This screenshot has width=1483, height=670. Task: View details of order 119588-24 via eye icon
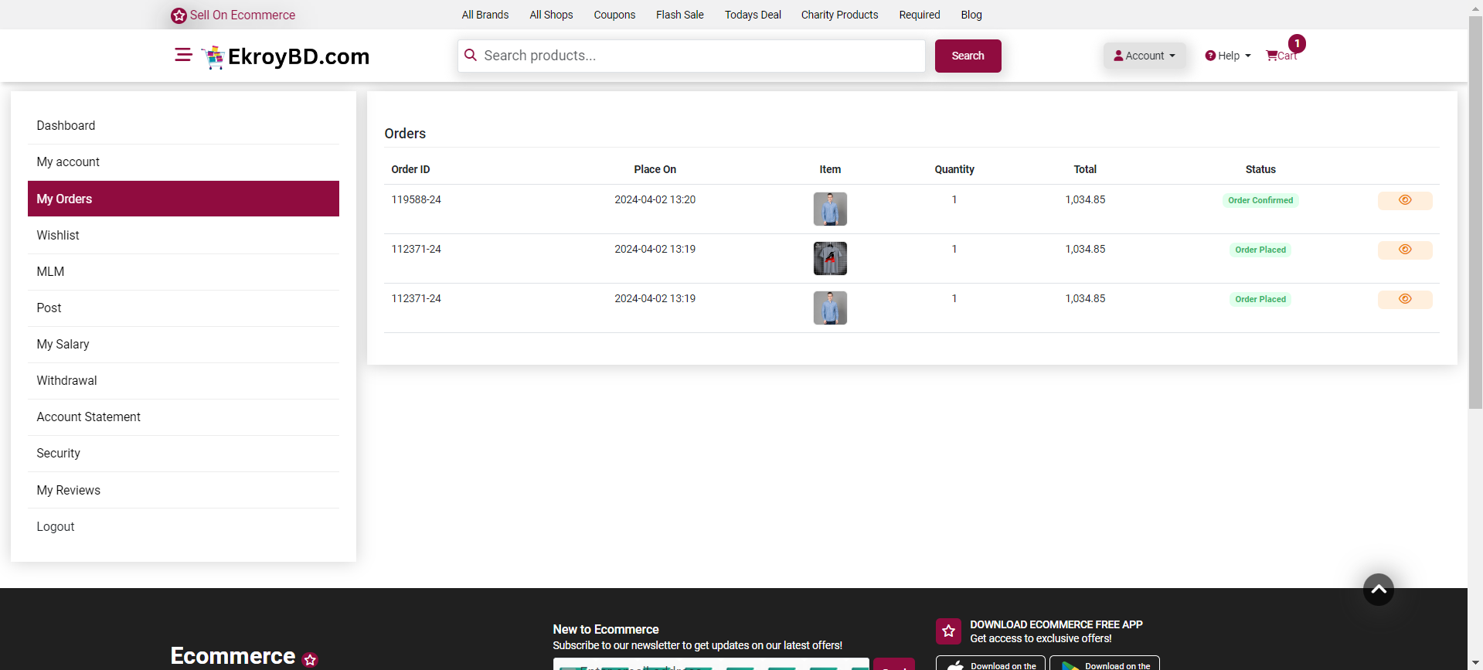click(x=1404, y=200)
